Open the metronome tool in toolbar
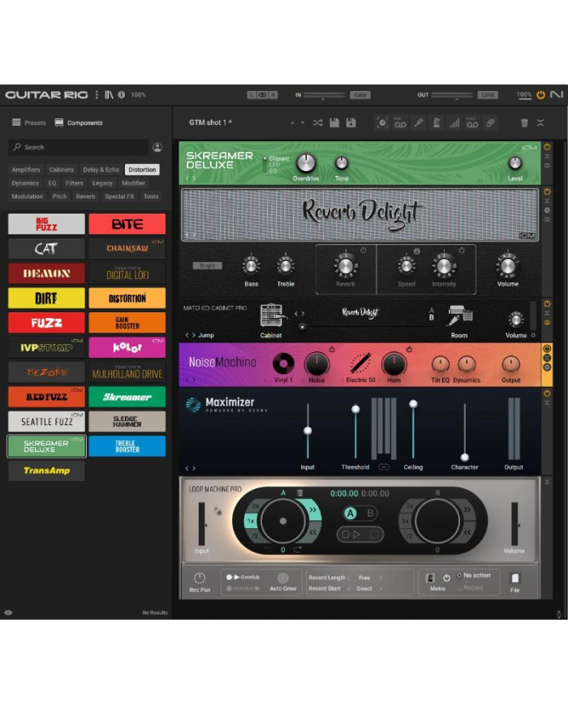The height and width of the screenshot is (705, 568). click(437, 123)
